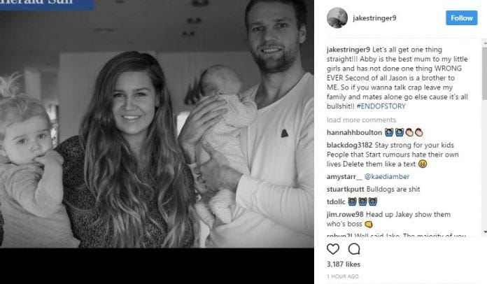
Task: Click jakestringer9 name in the caption
Action: (348, 50)
